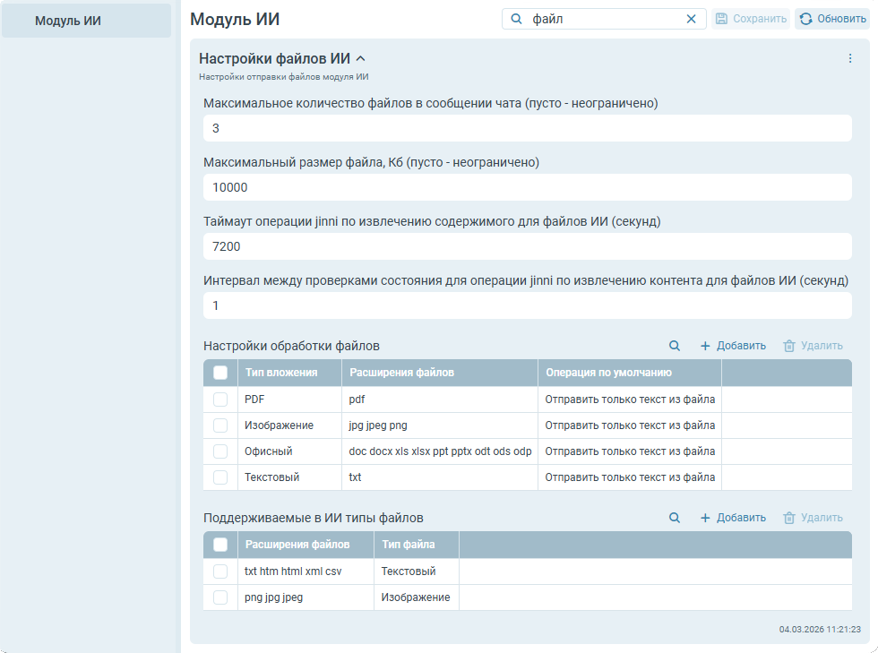Check the Изображение attachment type row checkbox
This screenshot has width=878, height=653.
click(x=220, y=425)
